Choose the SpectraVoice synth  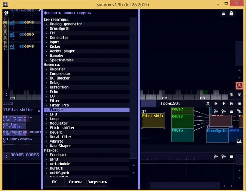[x=87, y=60]
